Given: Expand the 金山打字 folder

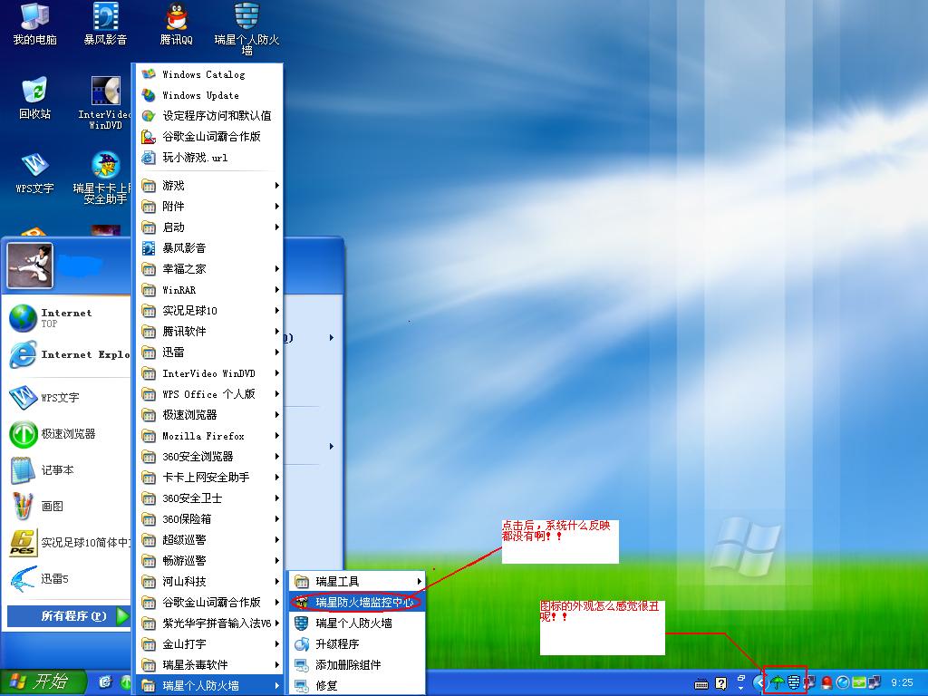Looking at the screenshot, I should click(x=209, y=644).
